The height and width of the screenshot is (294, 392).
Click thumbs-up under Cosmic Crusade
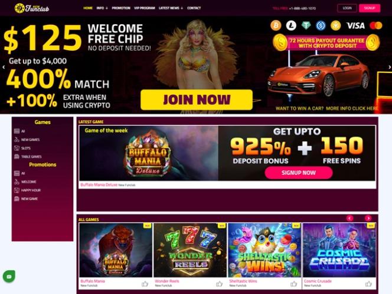pos(368,284)
